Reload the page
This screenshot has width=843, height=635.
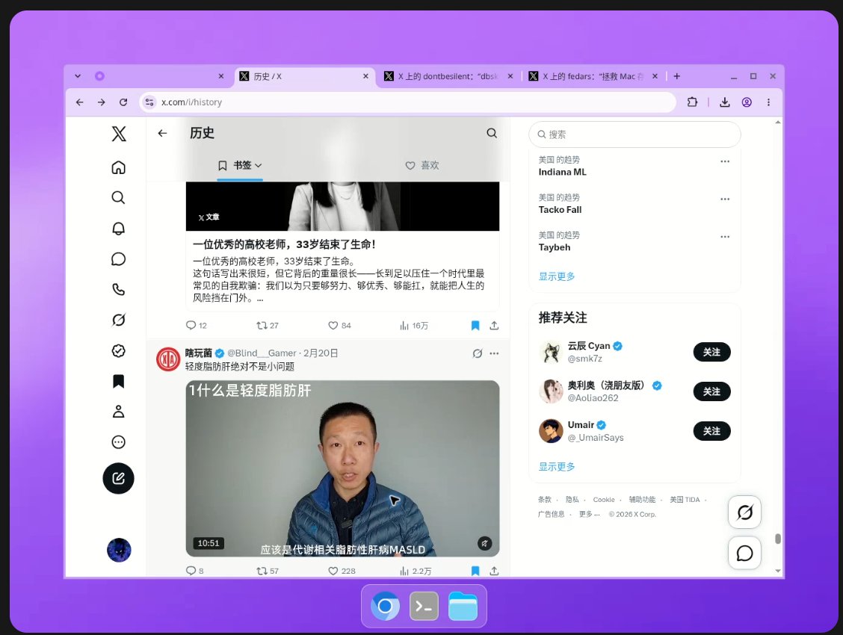pos(123,102)
